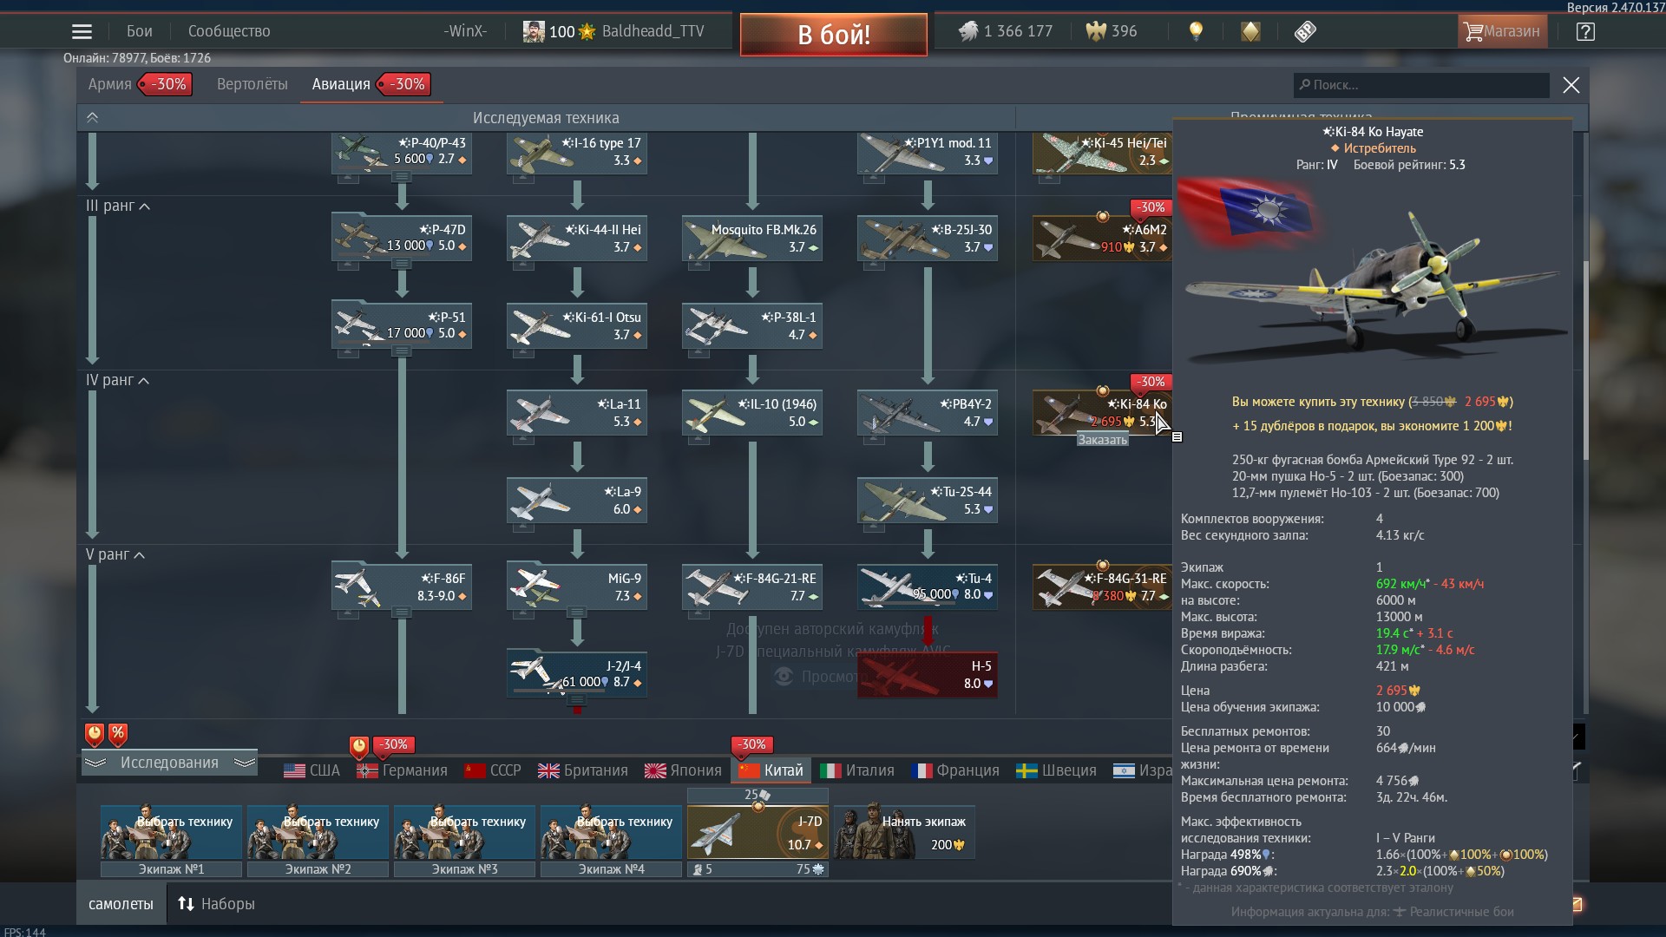Choose vehicle for Экипаж №3 slot

pyautogui.click(x=464, y=833)
